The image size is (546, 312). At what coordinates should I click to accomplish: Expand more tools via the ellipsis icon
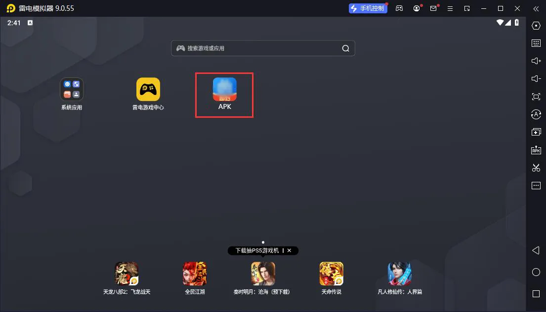[536, 186]
